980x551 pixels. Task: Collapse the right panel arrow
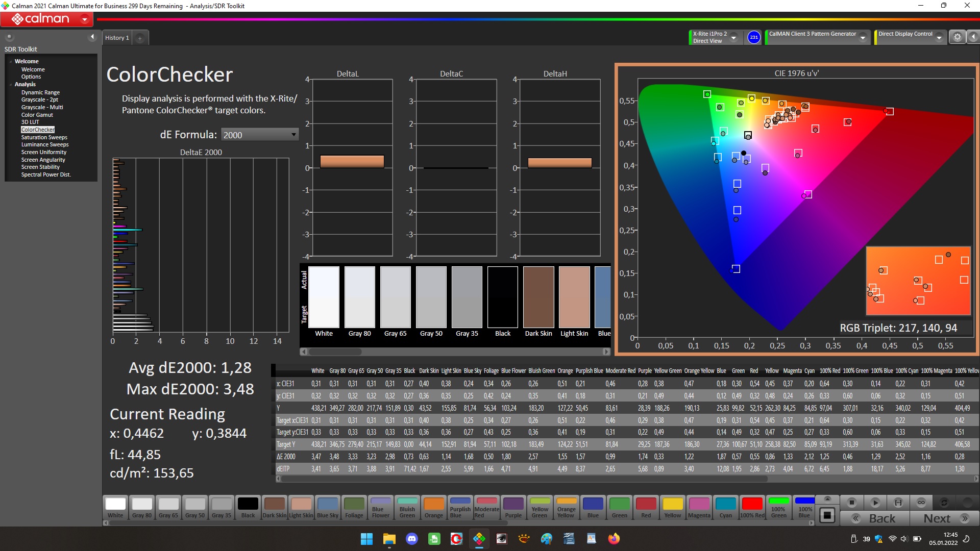pyautogui.click(x=973, y=37)
